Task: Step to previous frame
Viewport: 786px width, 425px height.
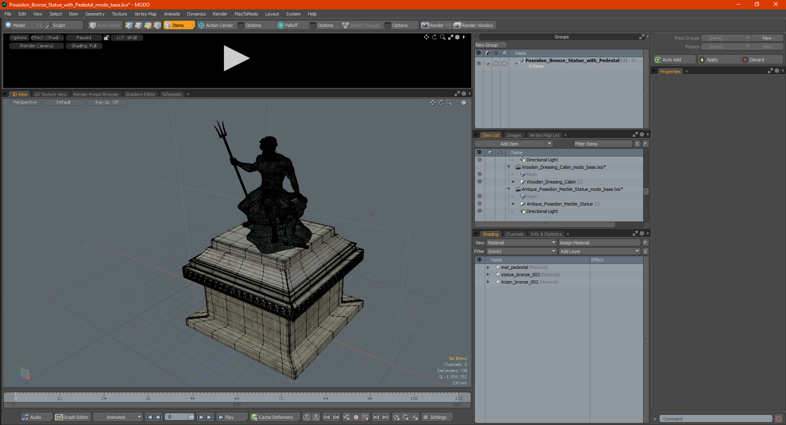Action: coord(159,417)
